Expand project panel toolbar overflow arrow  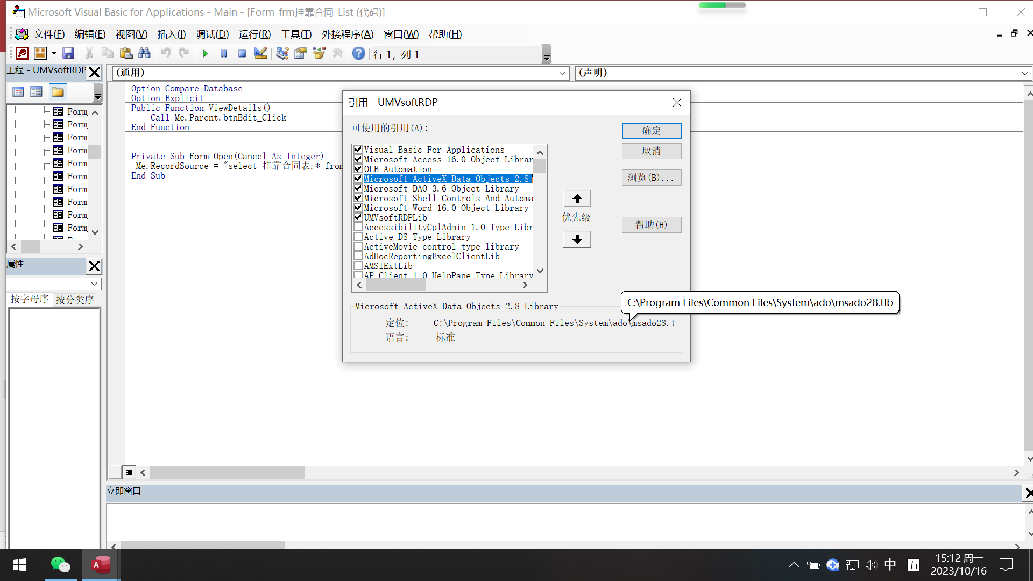click(98, 93)
